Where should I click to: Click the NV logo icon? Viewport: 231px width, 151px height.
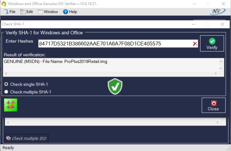tap(217, 12)
